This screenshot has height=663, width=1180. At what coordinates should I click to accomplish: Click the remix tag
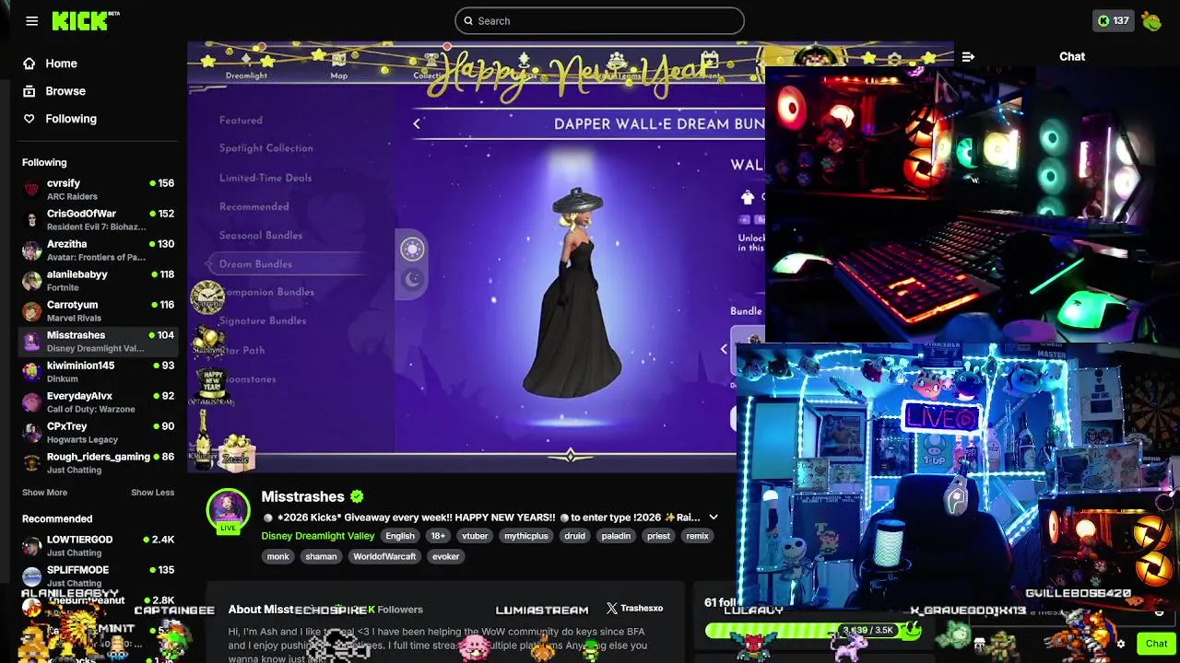[698, 536]
